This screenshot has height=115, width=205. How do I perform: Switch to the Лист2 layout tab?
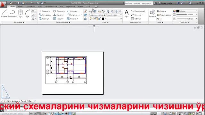(31, 101)
